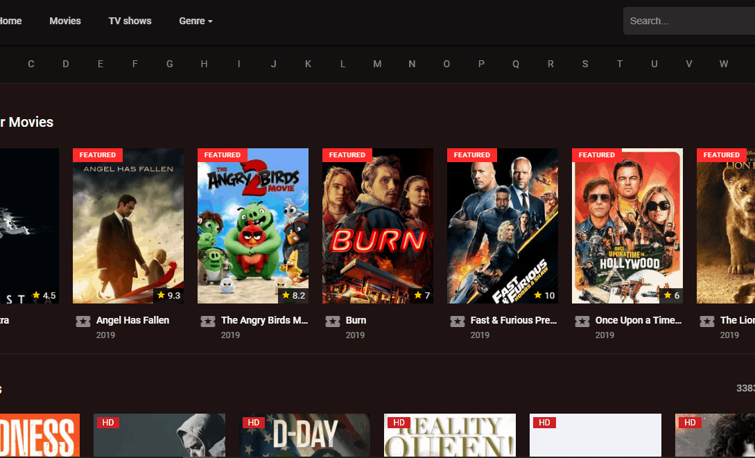The width and height of the screenshot is (755, 458).
Task: Open the D-Day HD thumbnail
Action: tap(305, 435)
